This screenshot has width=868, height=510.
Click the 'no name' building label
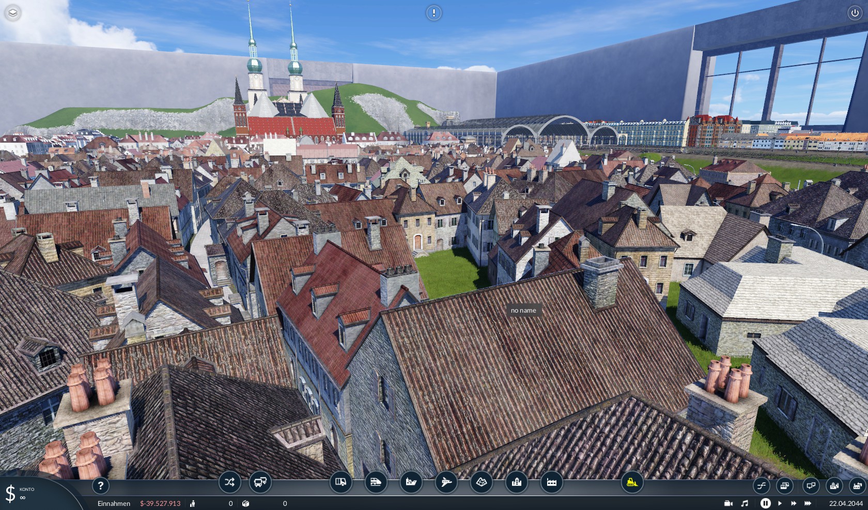523,310
